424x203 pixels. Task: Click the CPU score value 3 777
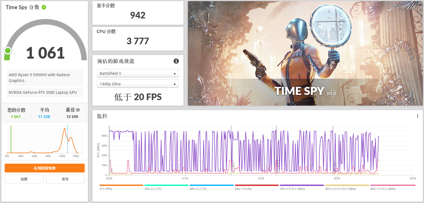click(x=138, y=41)
